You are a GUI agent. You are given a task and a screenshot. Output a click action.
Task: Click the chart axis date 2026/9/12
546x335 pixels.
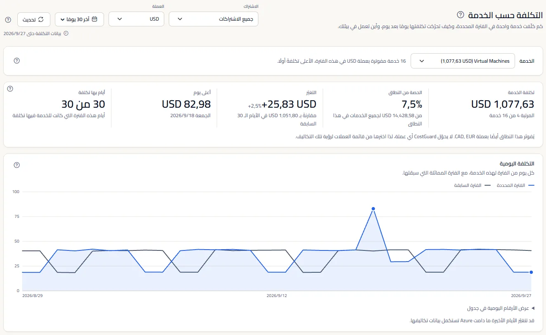pyautogui.click(x=277, y=296)
